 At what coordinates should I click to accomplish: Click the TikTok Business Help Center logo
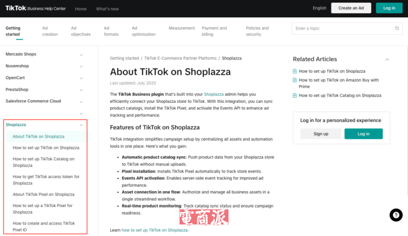pyautogui.click(x=33, y=9)
